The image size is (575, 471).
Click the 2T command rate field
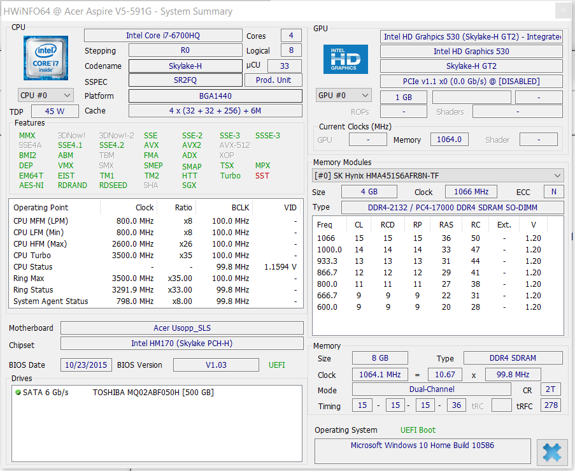[x=550, y=389]
